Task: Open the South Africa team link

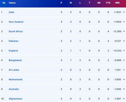Action: (16, 31)
